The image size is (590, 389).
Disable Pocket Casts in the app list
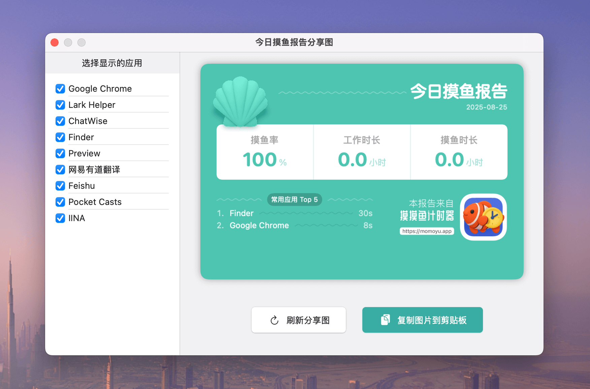click(60, 202)
